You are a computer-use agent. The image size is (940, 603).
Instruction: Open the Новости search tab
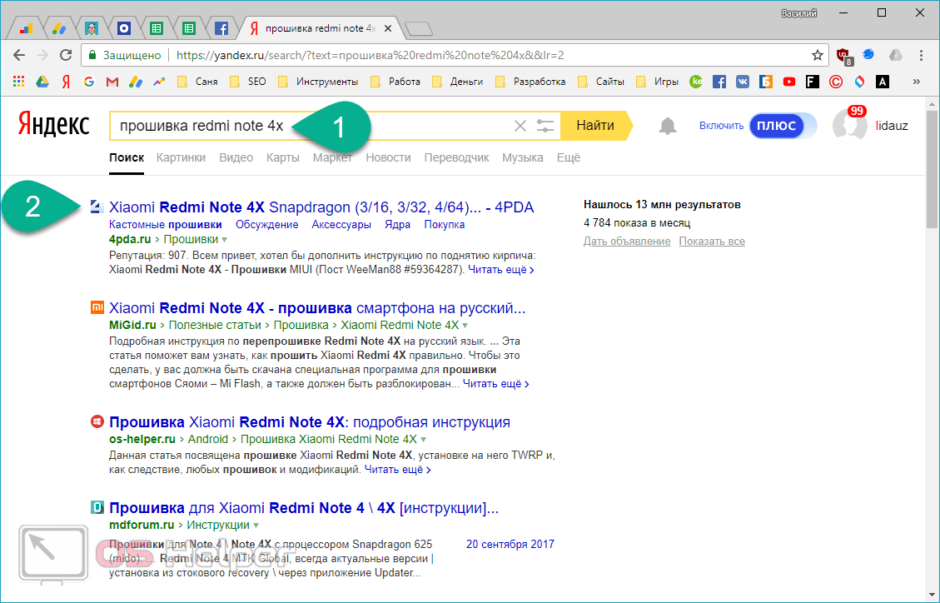coord(389,157)
